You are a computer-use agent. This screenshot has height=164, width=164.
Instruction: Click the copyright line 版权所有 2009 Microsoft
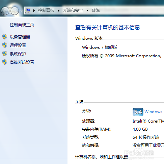pyautogui.click(x=122, y=56)
